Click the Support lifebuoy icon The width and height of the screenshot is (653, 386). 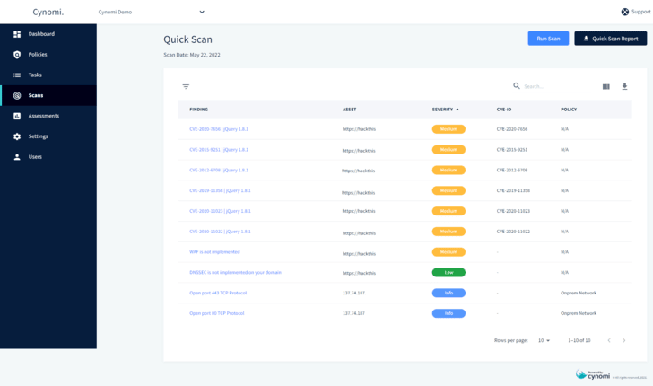[624, 12]
